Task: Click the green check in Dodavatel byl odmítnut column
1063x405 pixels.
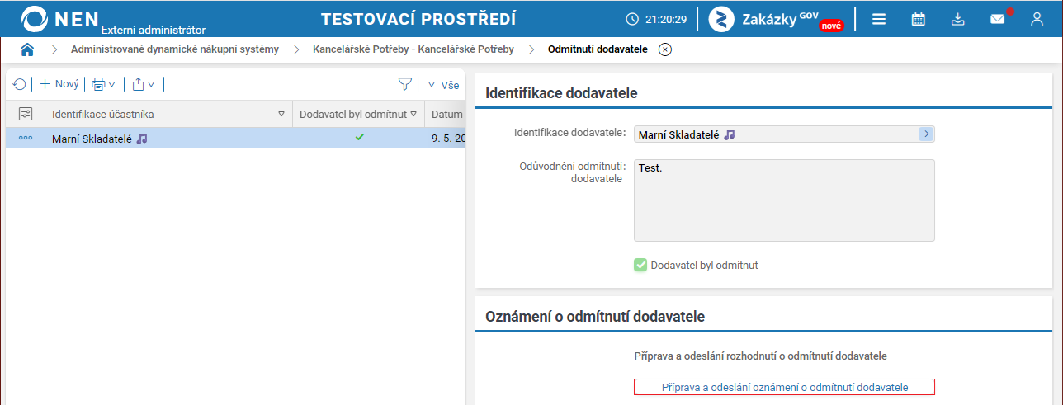Action: (359, 138)
